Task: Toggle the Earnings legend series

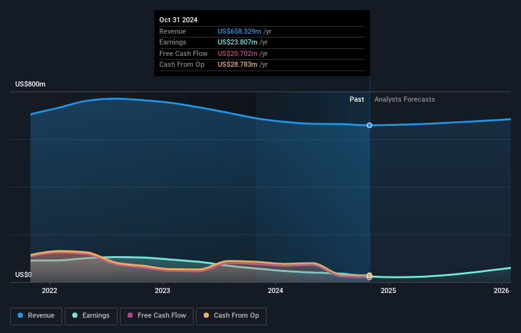Action: pyautogui.click(x=91, y=316)
